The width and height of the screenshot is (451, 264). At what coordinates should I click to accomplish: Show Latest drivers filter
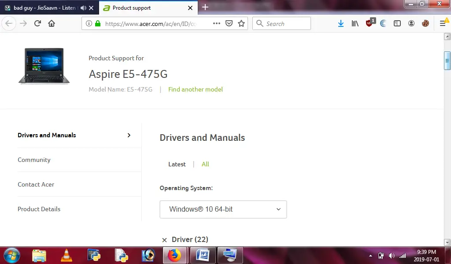pyautogui.click(x=177, y=164)
